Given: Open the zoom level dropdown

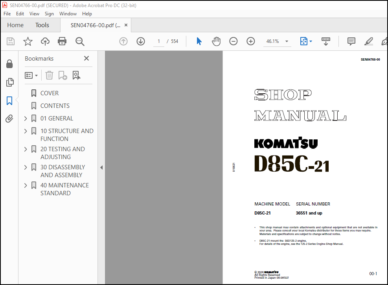Looking at the screenshot, I should pyautogui.click(x=287, y=41).
